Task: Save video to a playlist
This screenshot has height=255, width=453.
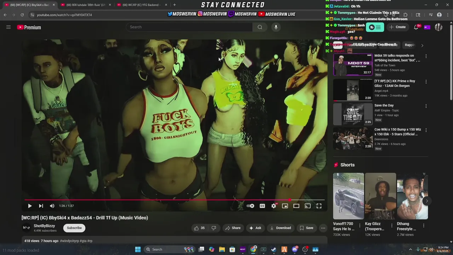Action: (x=306, y=228)
